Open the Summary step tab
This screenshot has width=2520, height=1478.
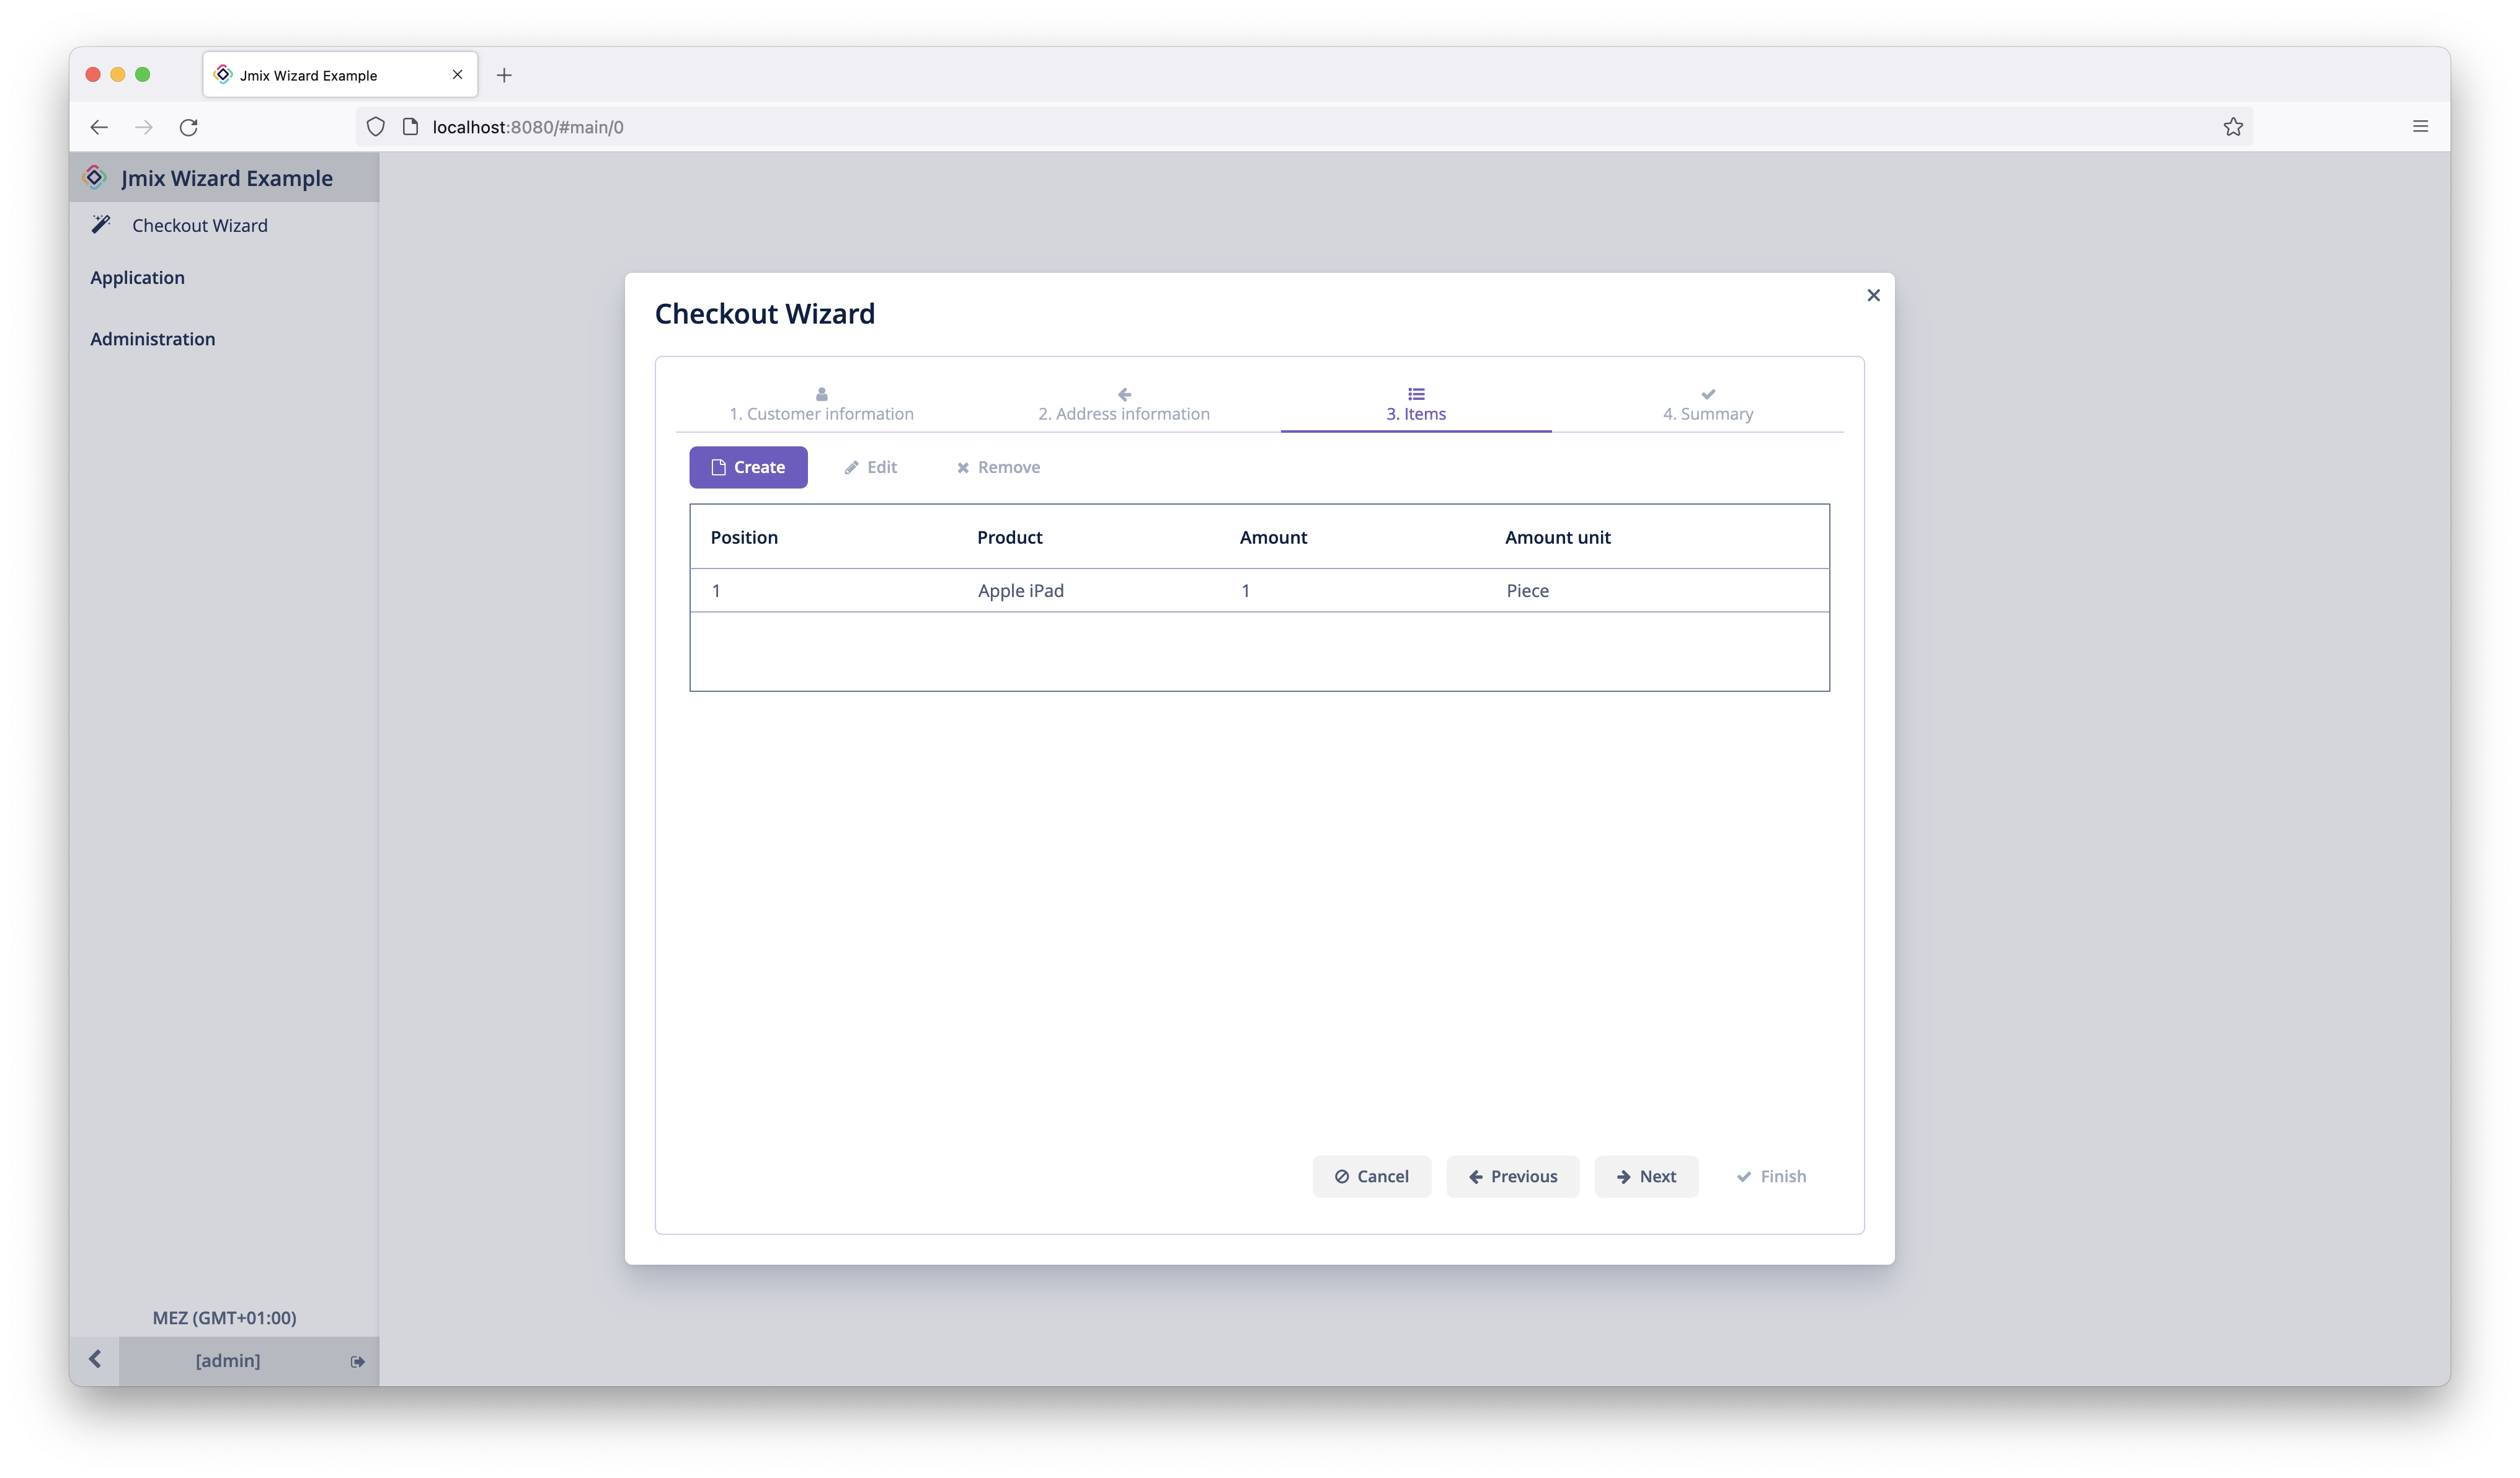[1707, 405]
